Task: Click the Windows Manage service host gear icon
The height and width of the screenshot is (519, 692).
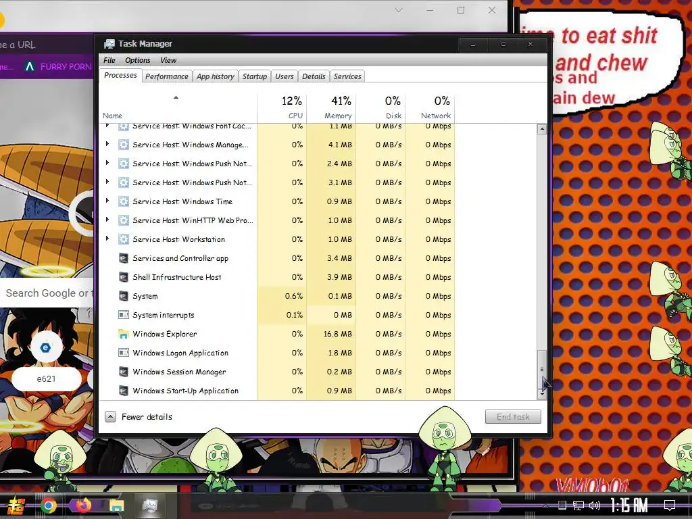Action: 124,145
